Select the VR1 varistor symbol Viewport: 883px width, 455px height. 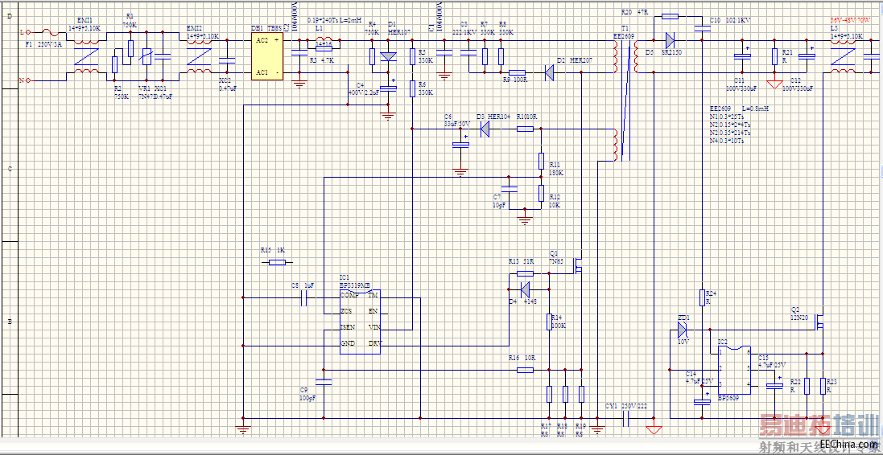(x=146, y=56)
